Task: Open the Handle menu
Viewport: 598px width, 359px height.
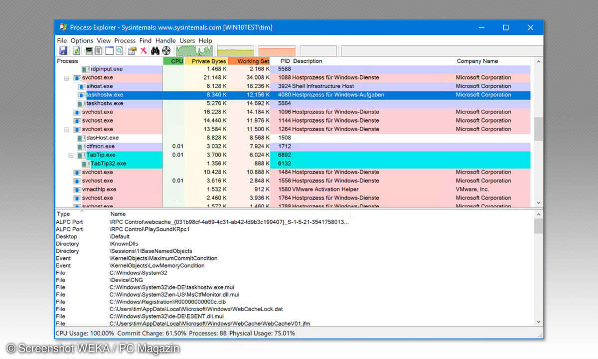Action: pyautogui.click(x=165, y=40)
